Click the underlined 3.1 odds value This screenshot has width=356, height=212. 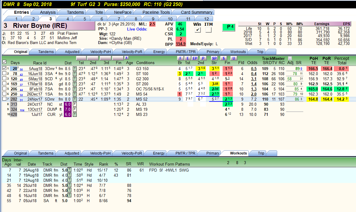tap(254, 79)
